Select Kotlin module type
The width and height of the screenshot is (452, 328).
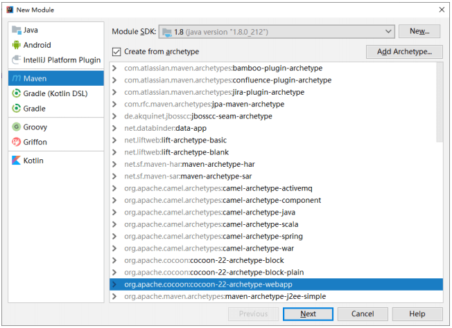56,161
